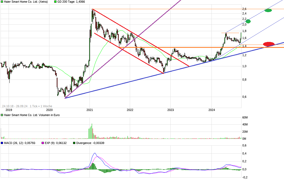Click the 2023 label on the time axis

(x=170, y=110)
